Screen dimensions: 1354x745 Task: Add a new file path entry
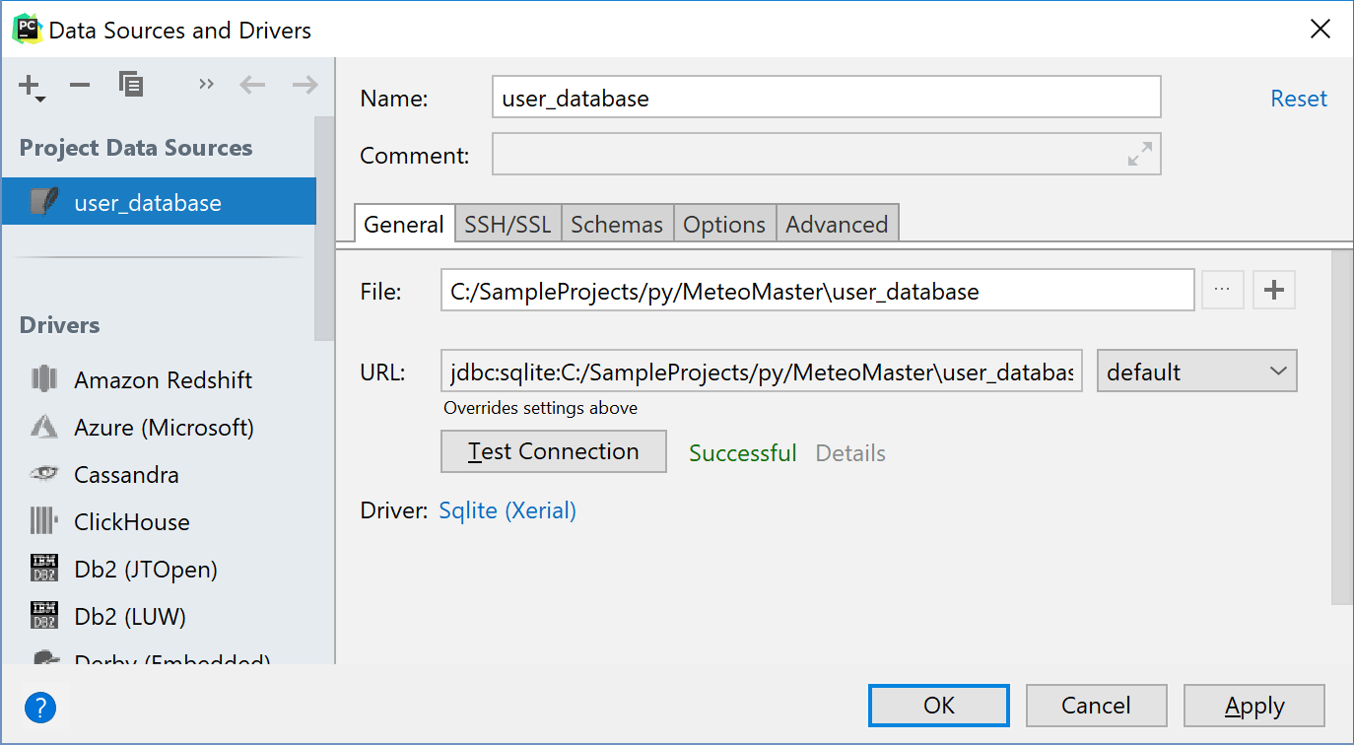tap(1273, 289)
